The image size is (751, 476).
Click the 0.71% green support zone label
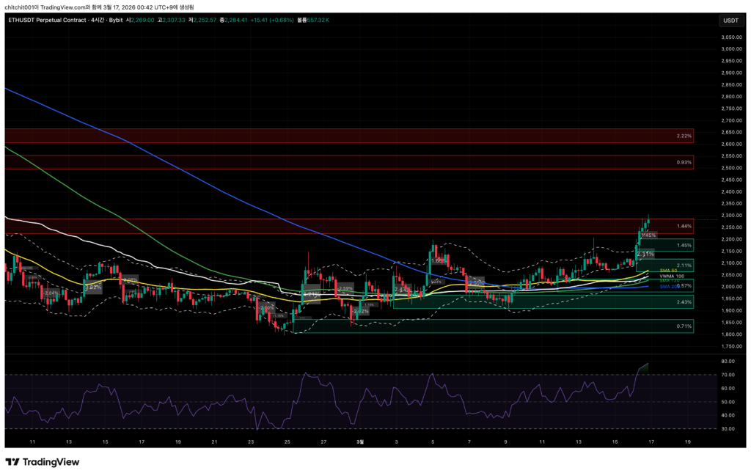click(x=684, y=326)
